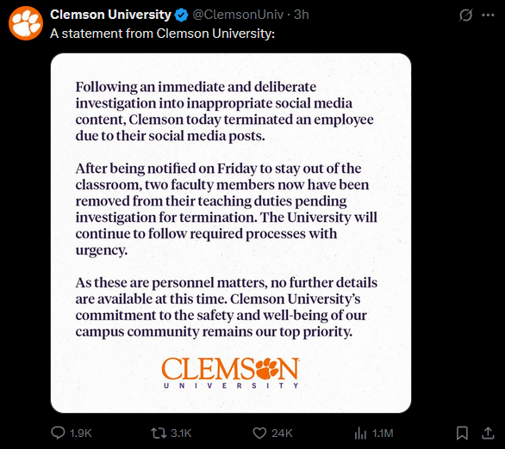
Task: Click the 3.1K reposts count
Action: 181,434
